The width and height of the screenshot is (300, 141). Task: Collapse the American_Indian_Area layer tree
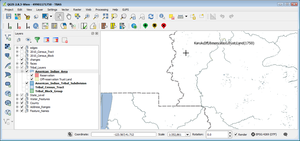click(22, 72)
